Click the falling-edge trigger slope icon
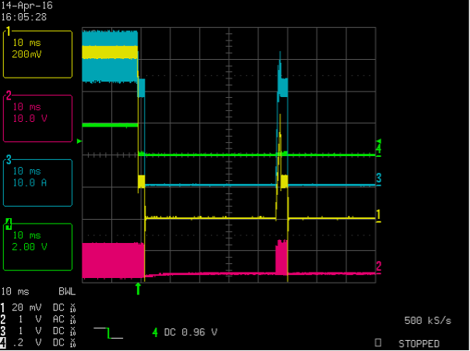470x351 pixels. pyautogui.click(x=108, y=333)
